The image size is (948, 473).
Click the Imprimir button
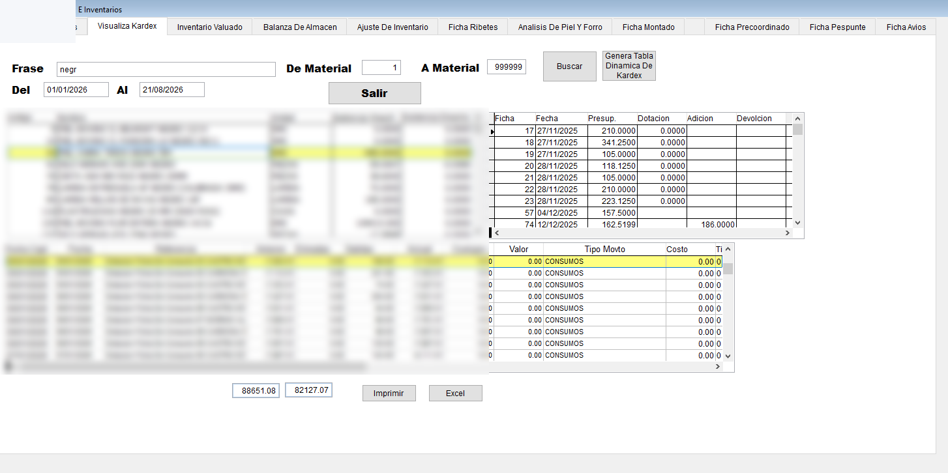(x=389, y=394)
